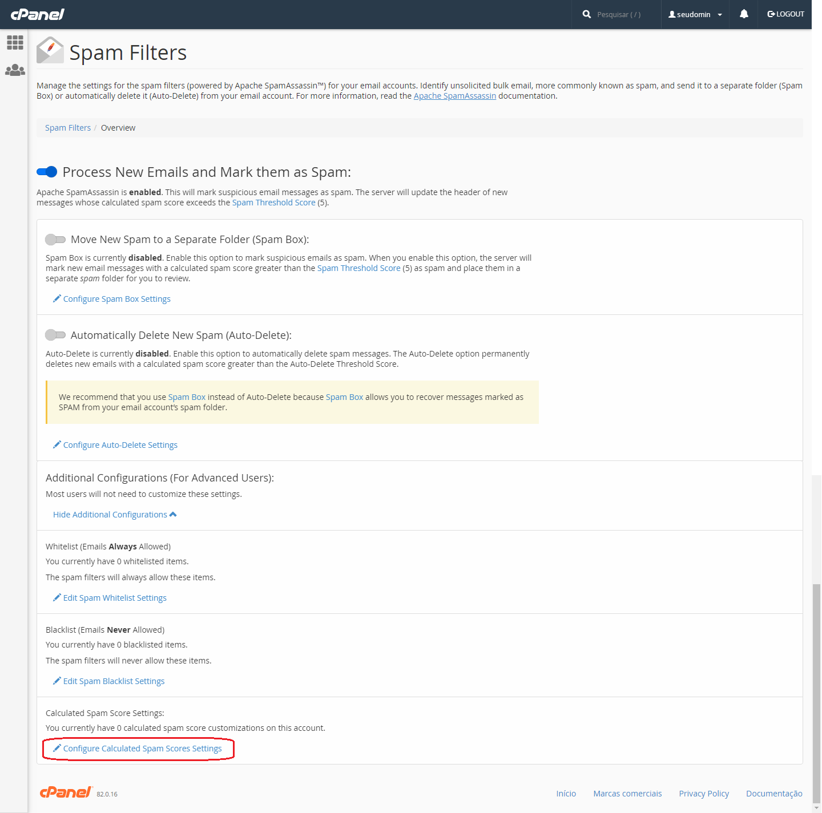The width and height of the screenshot is (822, 813).
Task: Click the search magnifier icon
Action: 586,14
